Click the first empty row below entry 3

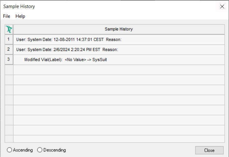pyautogui.click(x=119, y=70)
